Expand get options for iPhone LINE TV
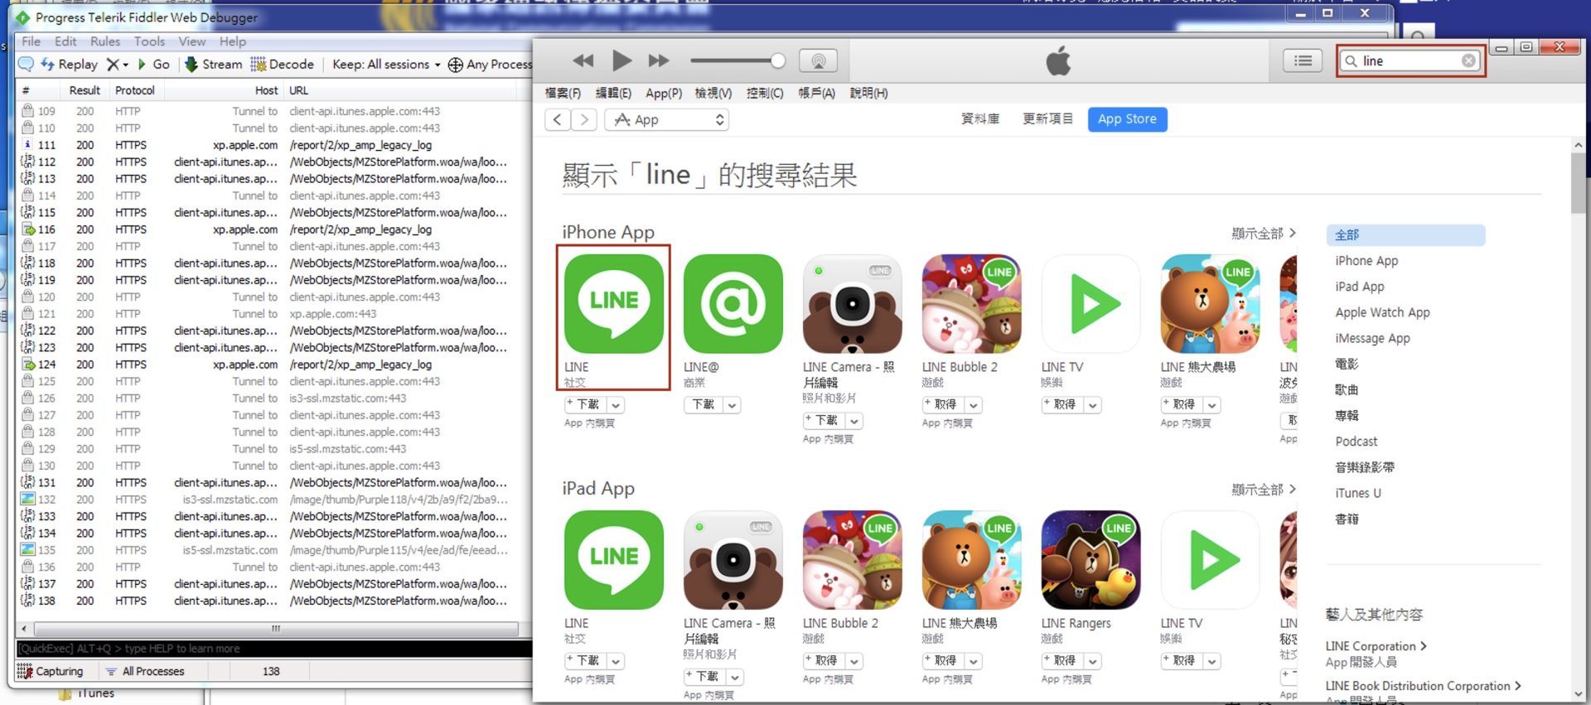 [1092, 405]
